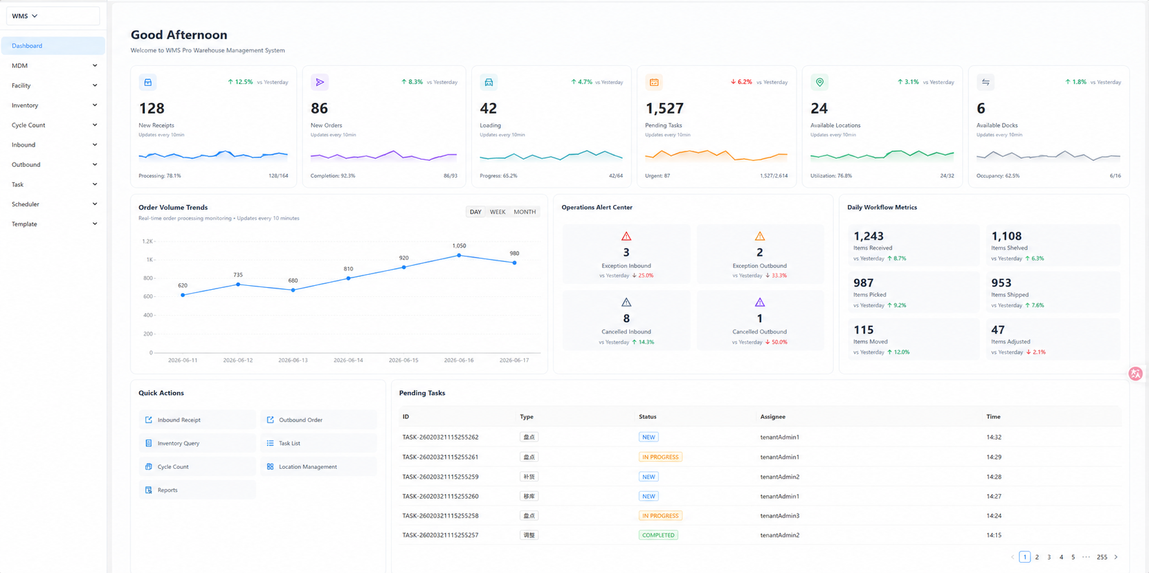The width and height of the screenshot is (1149, 573).
Task: Open the Inbound Receipt quick action
Action: pos(197,420)
